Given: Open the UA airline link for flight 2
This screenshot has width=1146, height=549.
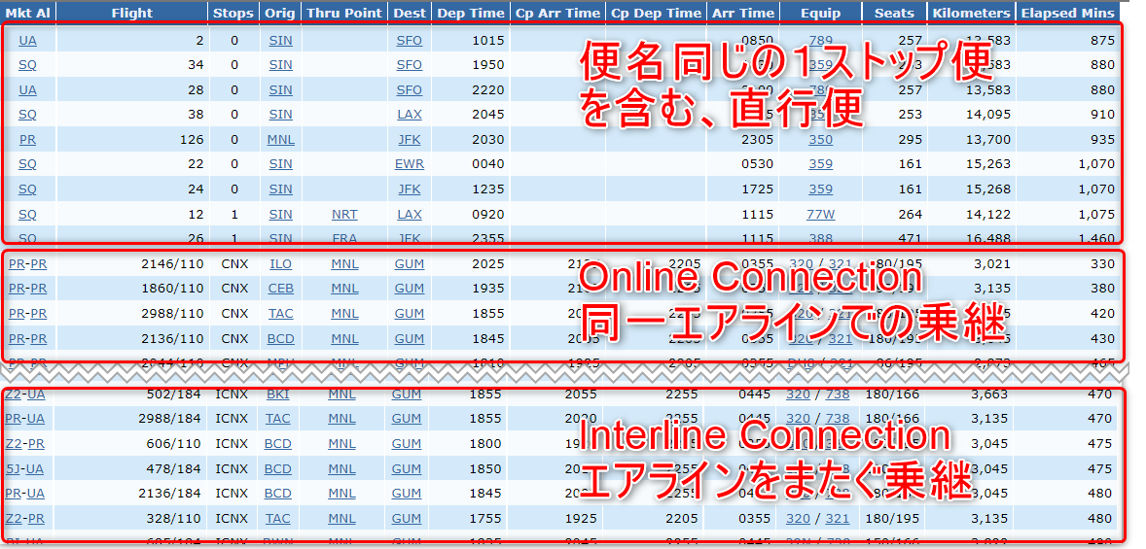Looking at the screenshot, I should coord(27,40).
